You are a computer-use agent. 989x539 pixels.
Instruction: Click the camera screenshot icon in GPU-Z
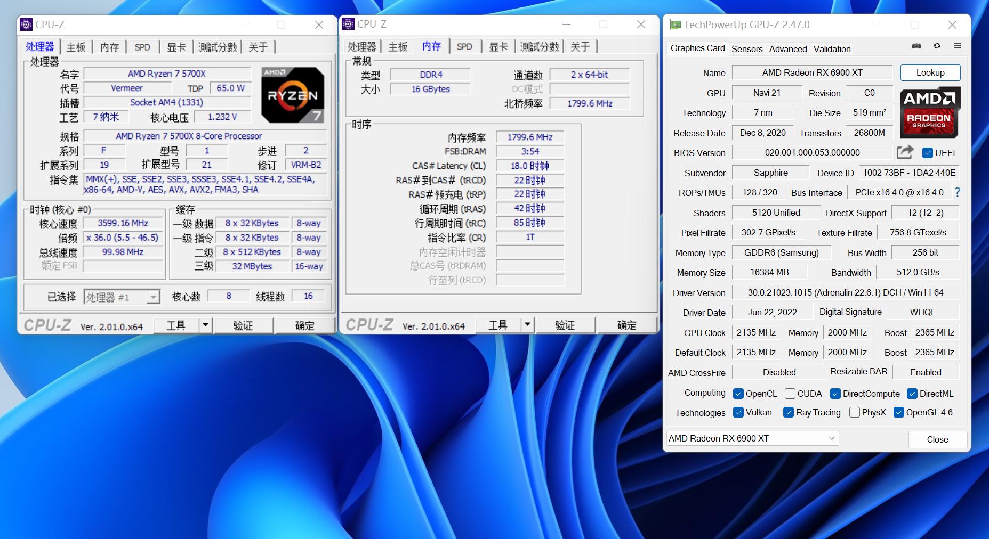[x=916, y=46]
